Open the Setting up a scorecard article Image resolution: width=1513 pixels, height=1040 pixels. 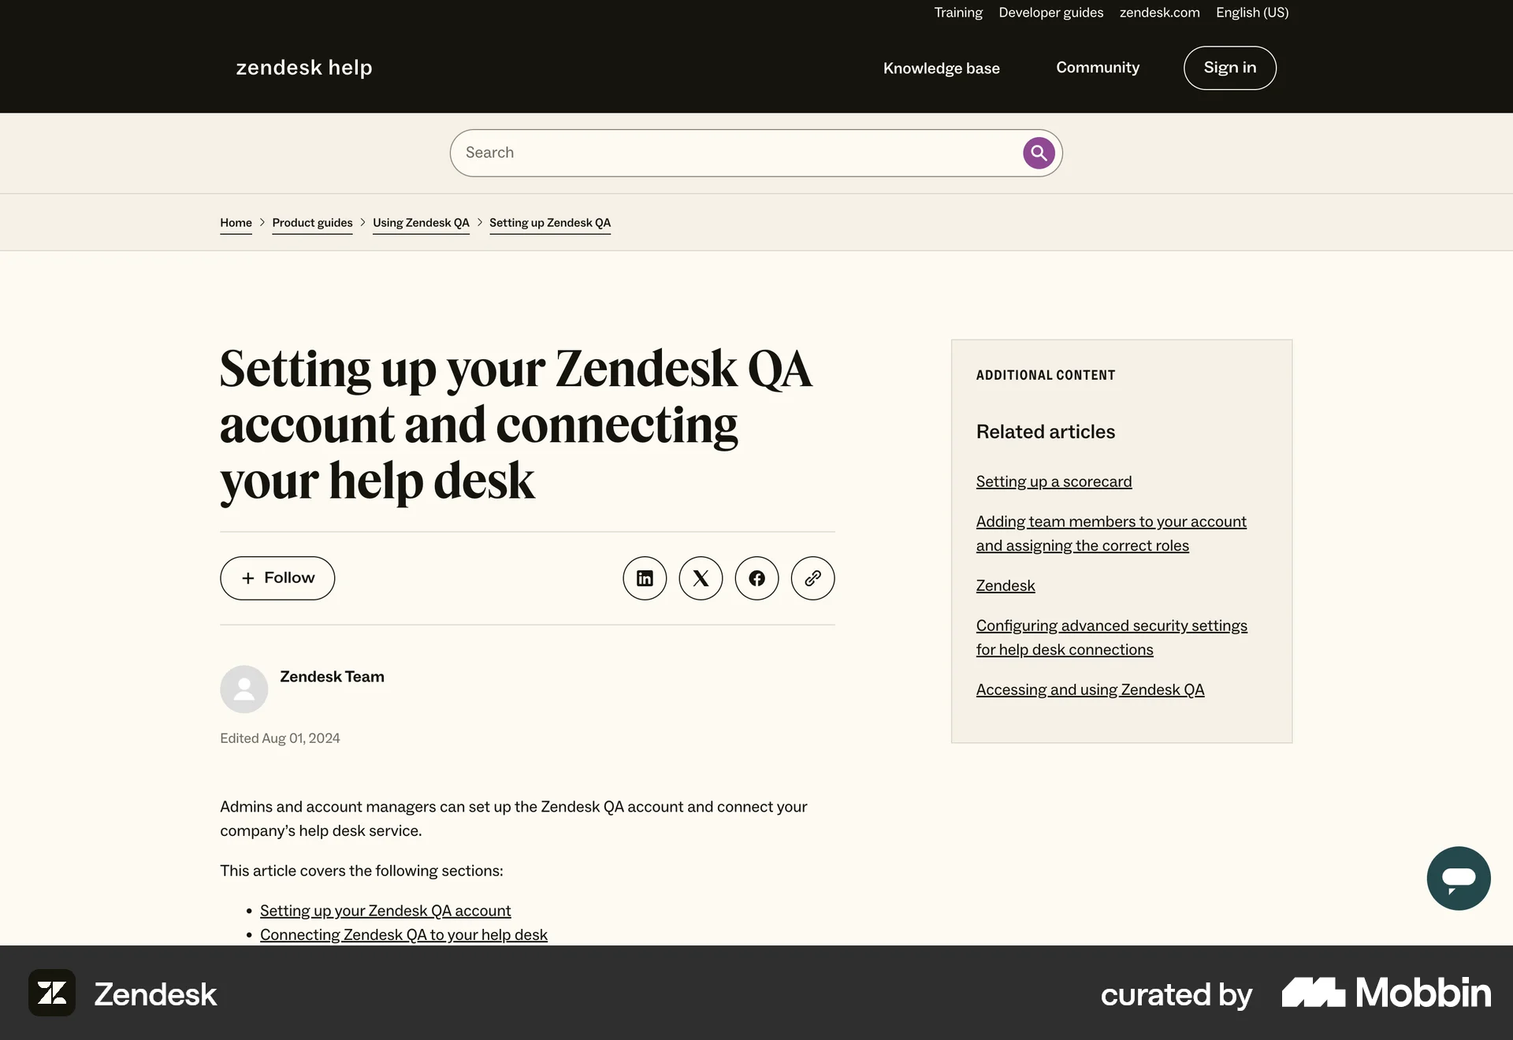[x=1054, y=481]
